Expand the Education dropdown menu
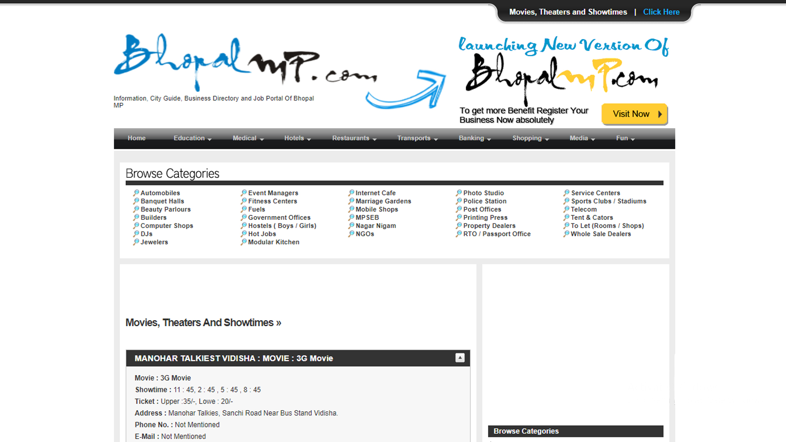Viewport: 786px width, 442px height. click(x=192, y=138)
